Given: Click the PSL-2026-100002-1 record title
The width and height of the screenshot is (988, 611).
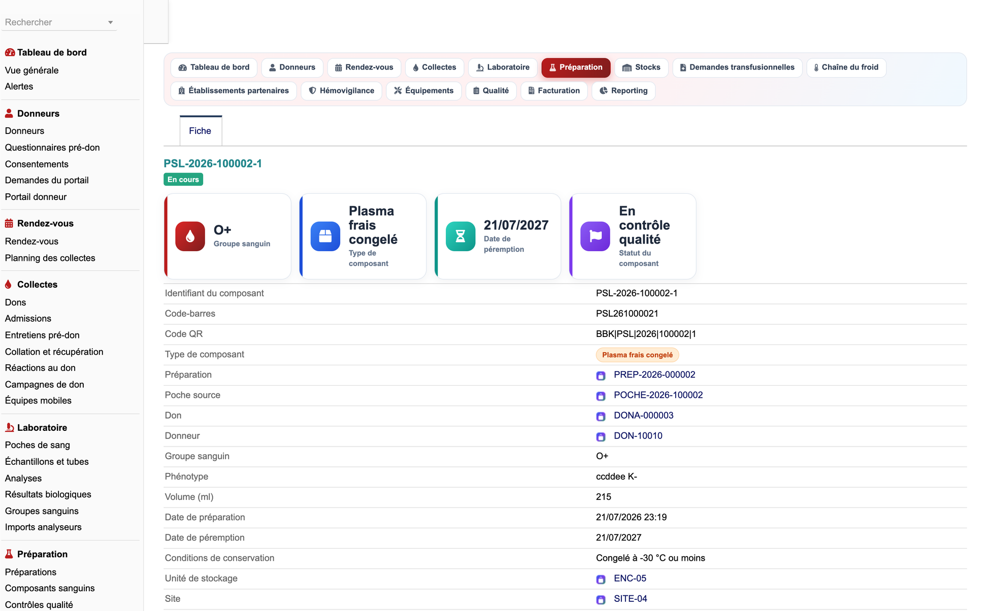Looking at the screenshot, I should pyautogui.click(x=213, y=163).
